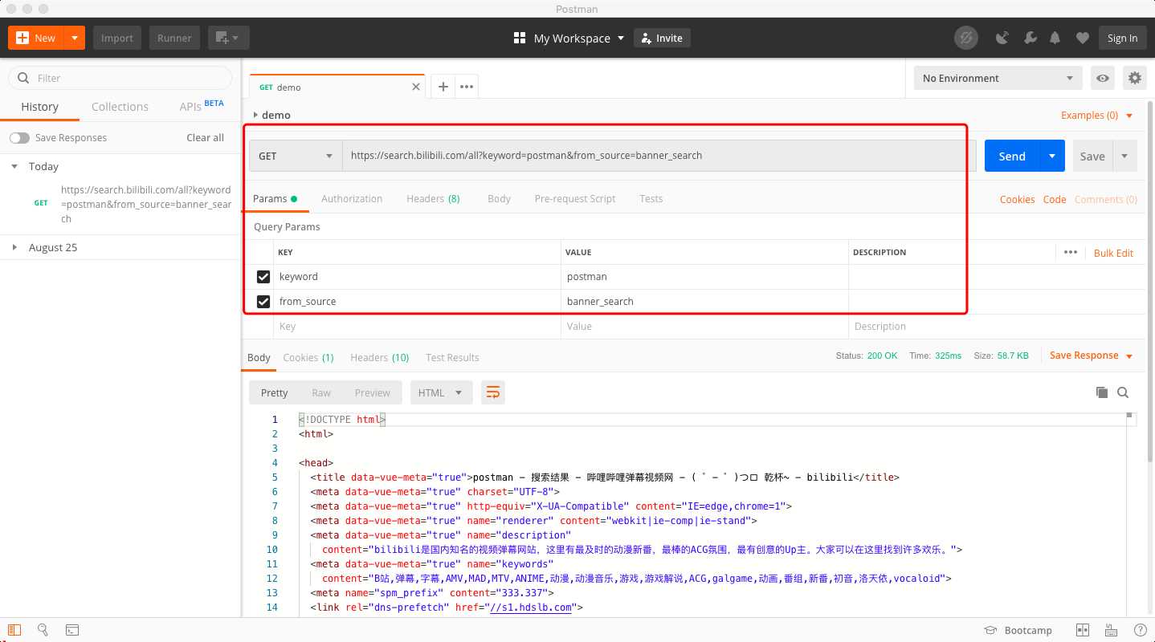Open the Runner
1155x642 pixels.
174,38
